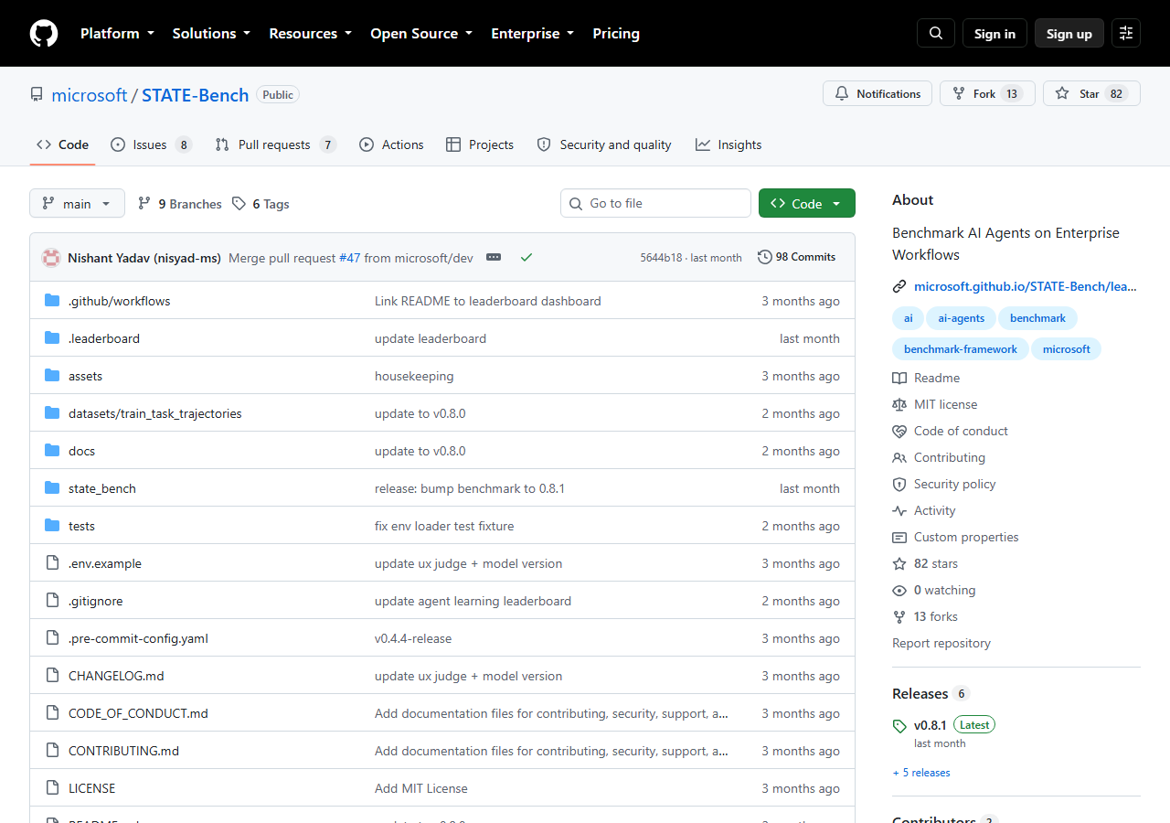Open appearance settings icon beside Sign up

(x=1126, y=33)
